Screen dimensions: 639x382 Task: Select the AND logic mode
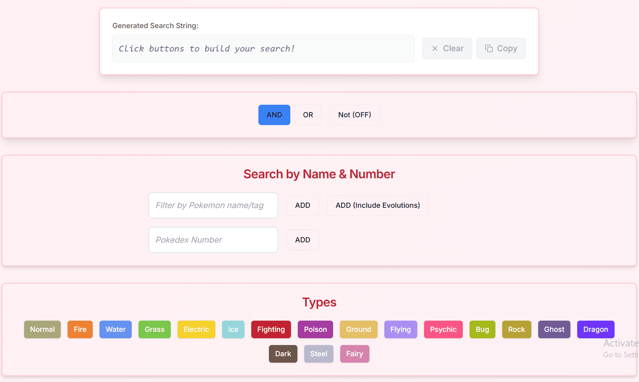[x=274, y=115]
